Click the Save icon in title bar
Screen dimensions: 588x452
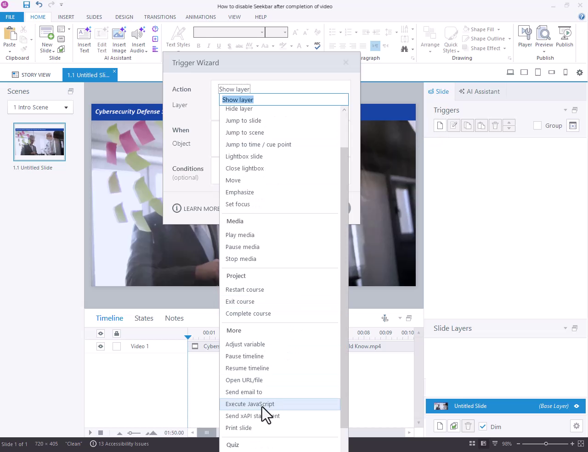click(26, 5)
